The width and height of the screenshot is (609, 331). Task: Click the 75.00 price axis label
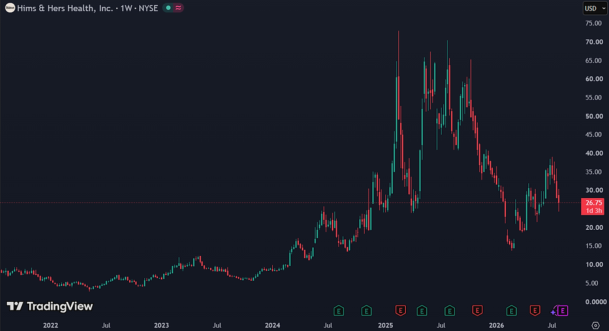click(593, 23)
